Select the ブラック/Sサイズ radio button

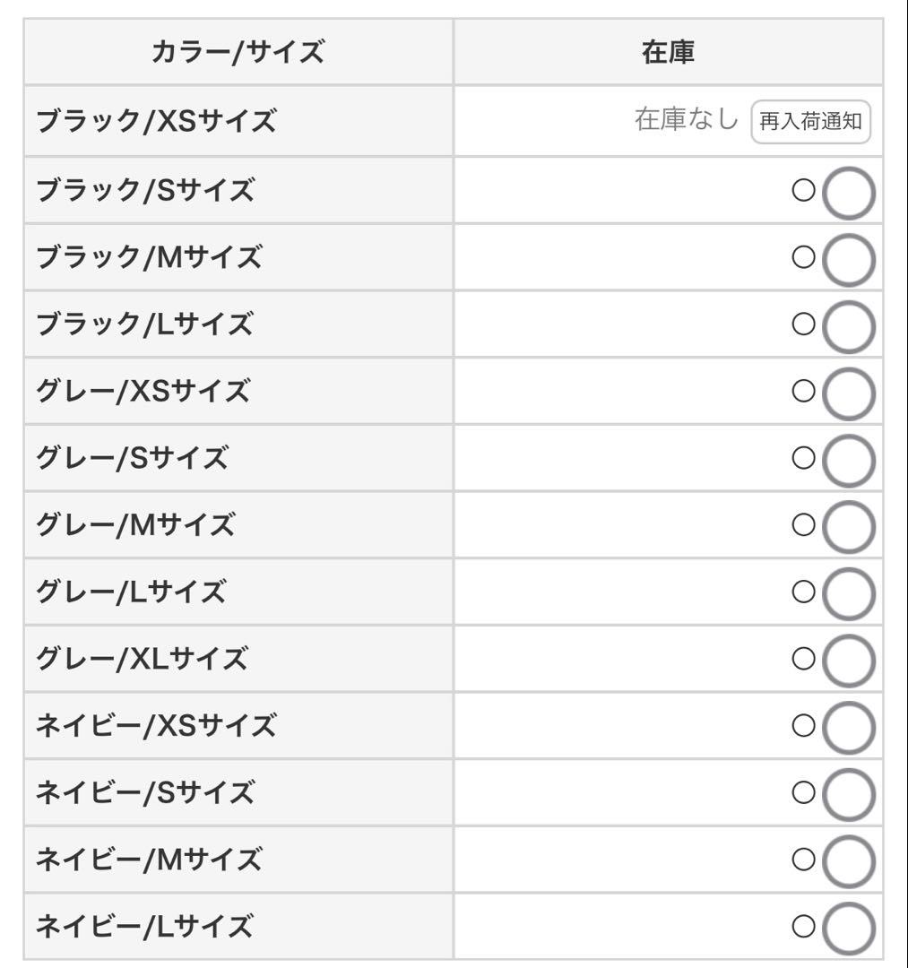(847, 193)
